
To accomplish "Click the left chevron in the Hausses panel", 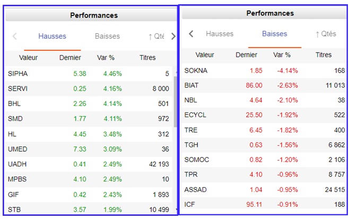I will point(14,37).
